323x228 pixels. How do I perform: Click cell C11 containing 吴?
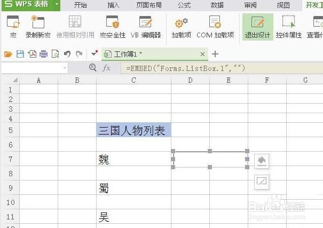click(133, 216)
